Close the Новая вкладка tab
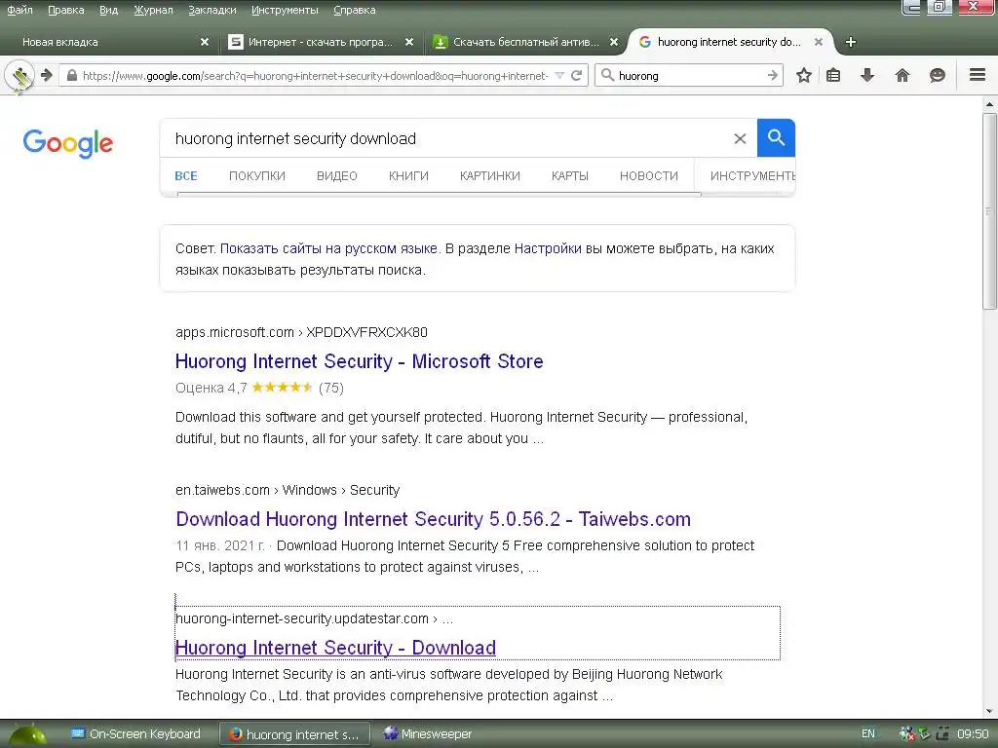Viewport: 998px width, 748px height. coord(205,42)
